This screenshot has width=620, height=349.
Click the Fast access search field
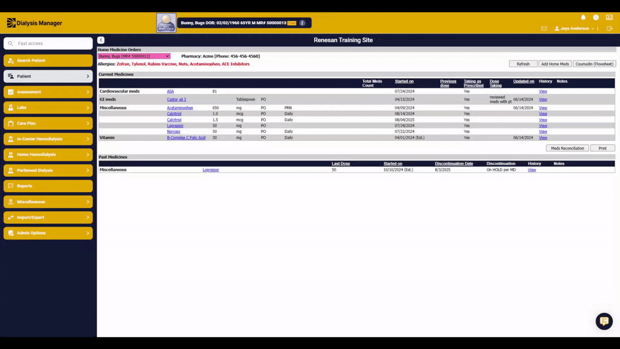click(48, 43)
